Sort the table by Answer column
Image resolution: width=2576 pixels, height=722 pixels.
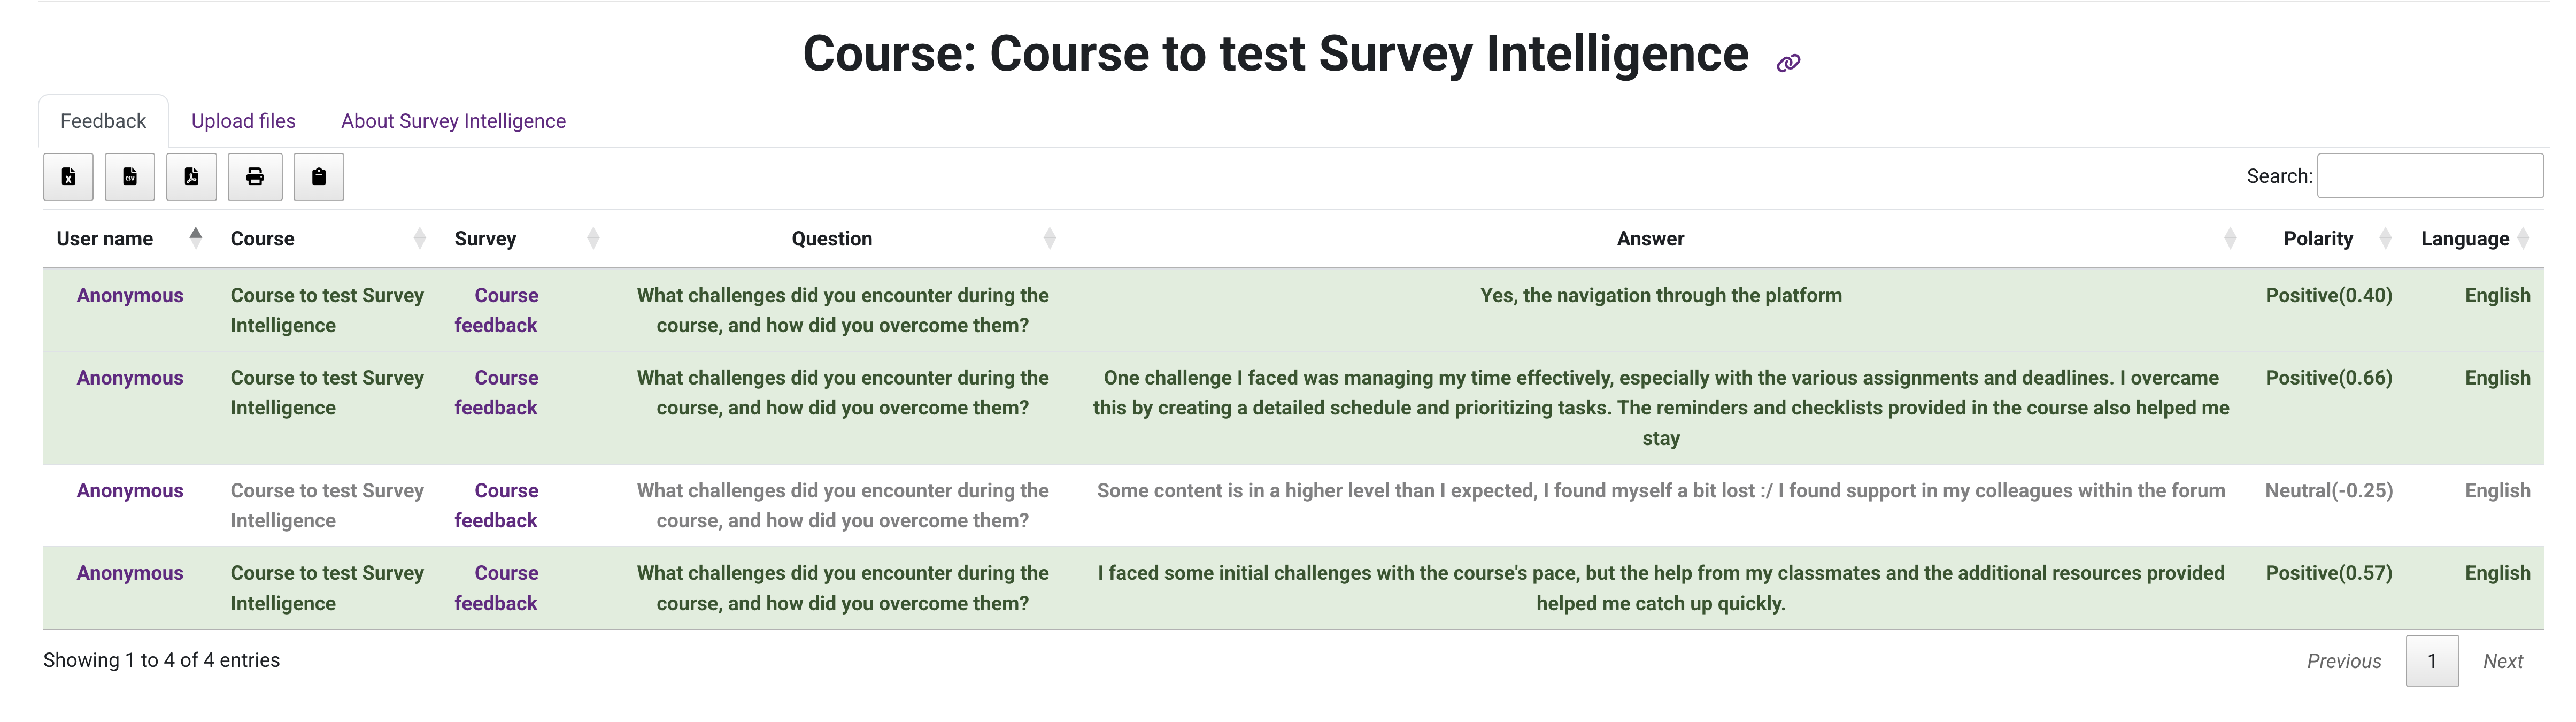[1650, 239]
